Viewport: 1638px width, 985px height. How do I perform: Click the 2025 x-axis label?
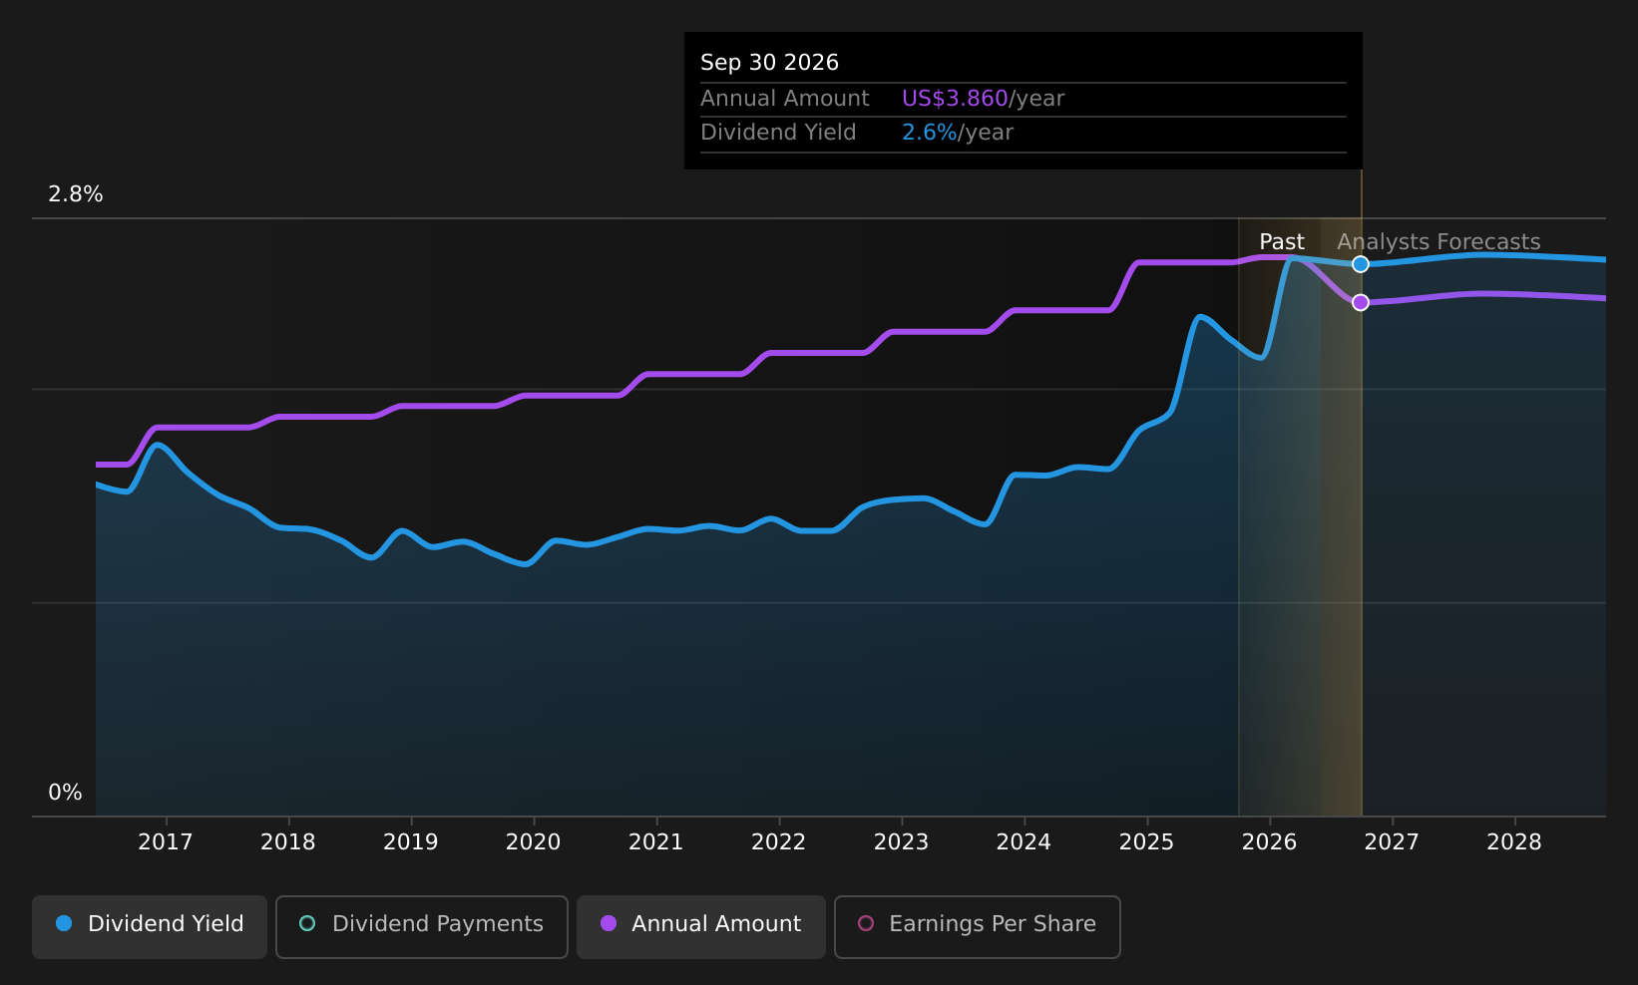[1147, 842]
